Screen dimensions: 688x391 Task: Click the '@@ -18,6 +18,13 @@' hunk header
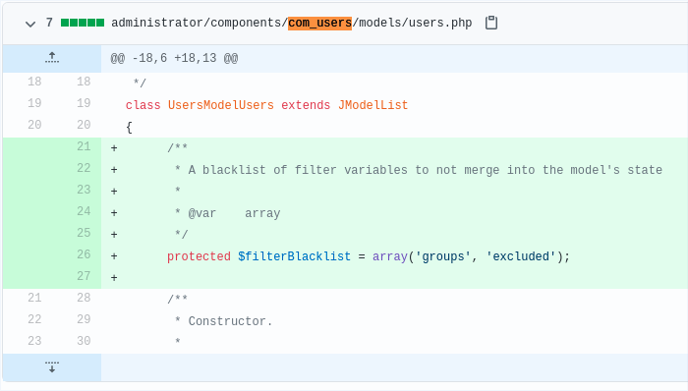[x=174, y=58]
